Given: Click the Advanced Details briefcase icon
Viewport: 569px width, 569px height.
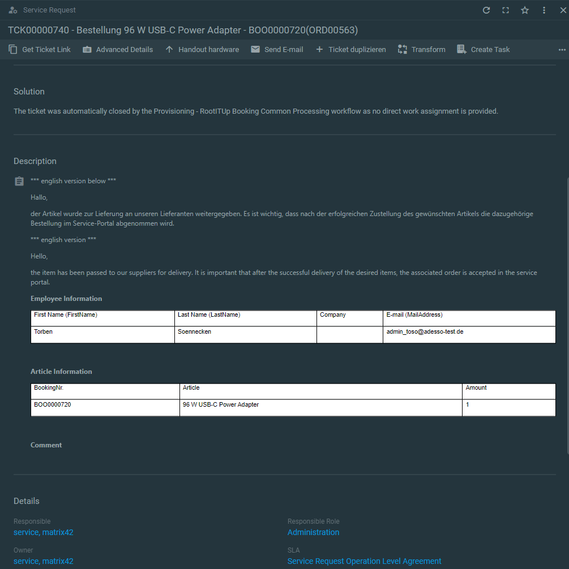Looking at the screenshot, I should [x=87, y=49].
